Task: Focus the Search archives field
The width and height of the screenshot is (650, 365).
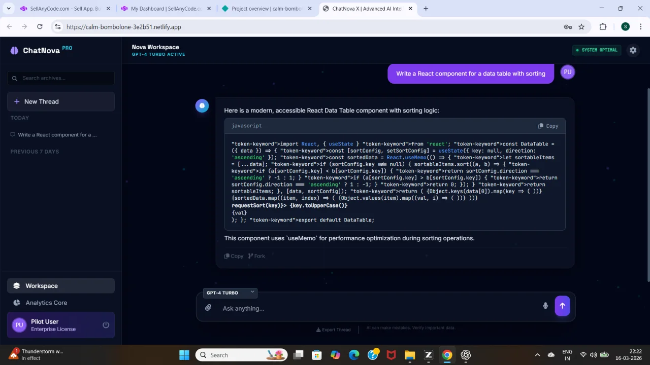Action: click(x=61, y=78)
